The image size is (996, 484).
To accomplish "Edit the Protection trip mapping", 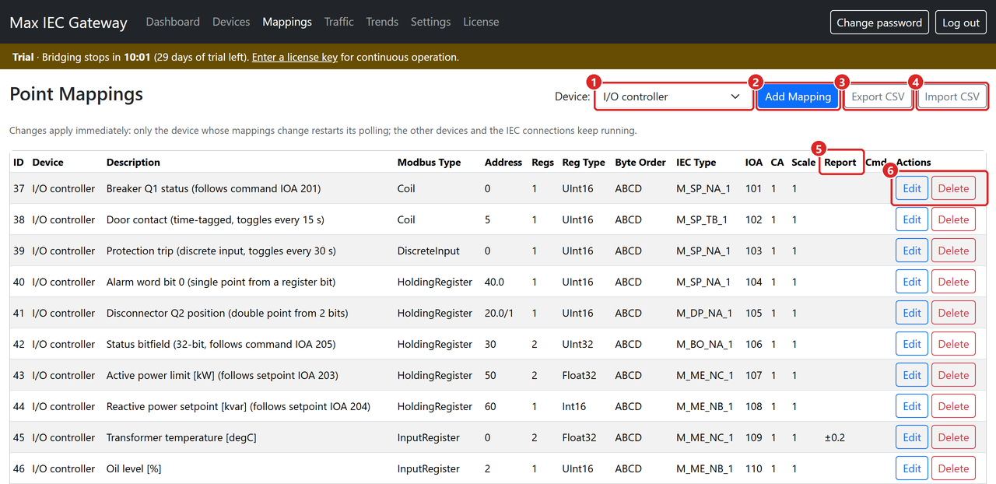I will pos(912,251).
